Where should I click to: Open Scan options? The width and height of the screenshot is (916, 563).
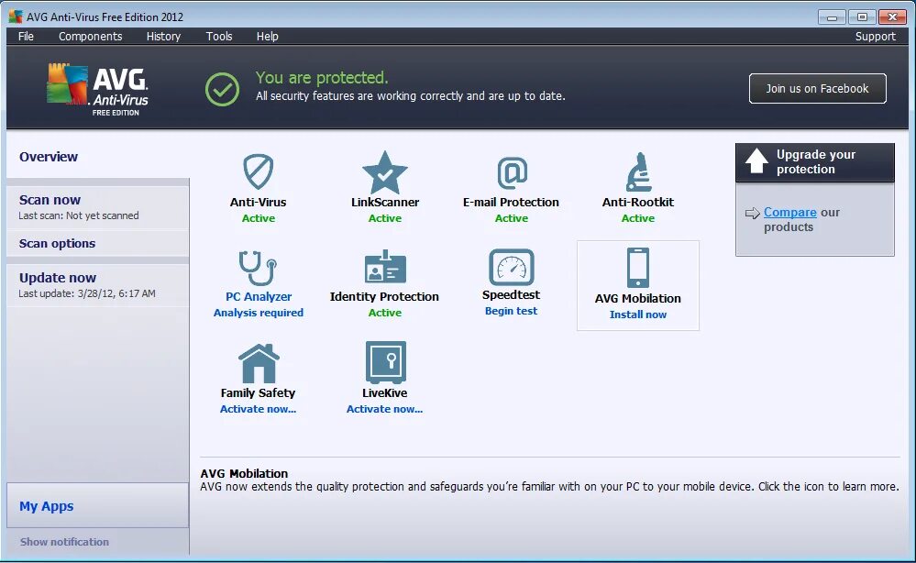coord(97,244)
